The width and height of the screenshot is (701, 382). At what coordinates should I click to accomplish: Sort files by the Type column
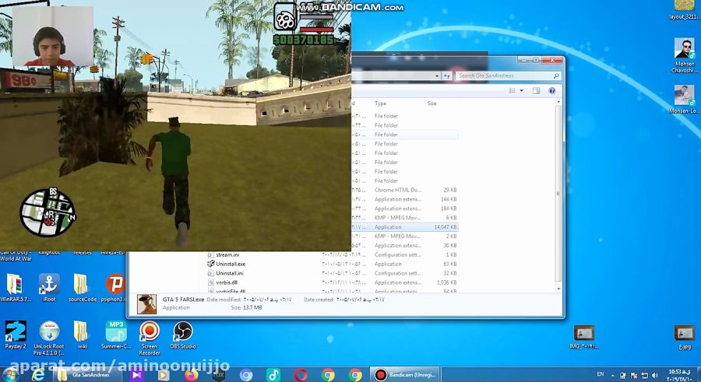pos(380,103)
